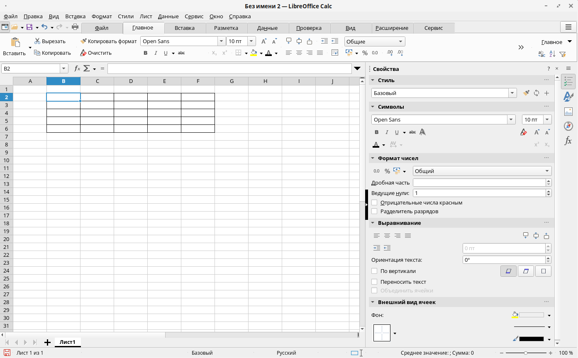Click the Print icon in the top toolbar

(75, 27)
